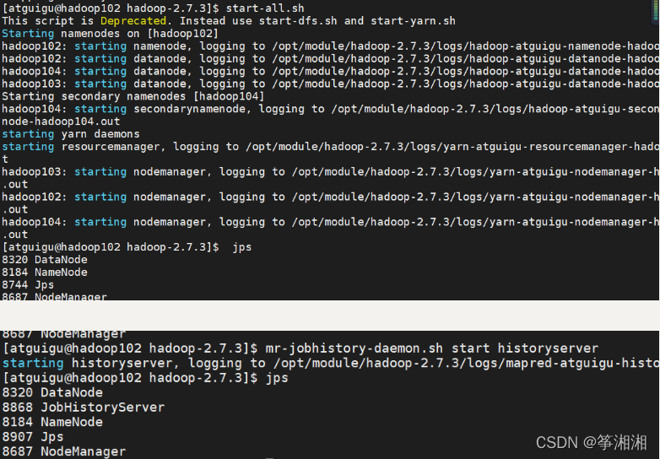Click the 'hadoop104: starting datanode' log line
The height and width of the screenshot is (459, 660).
coord(330,72)
